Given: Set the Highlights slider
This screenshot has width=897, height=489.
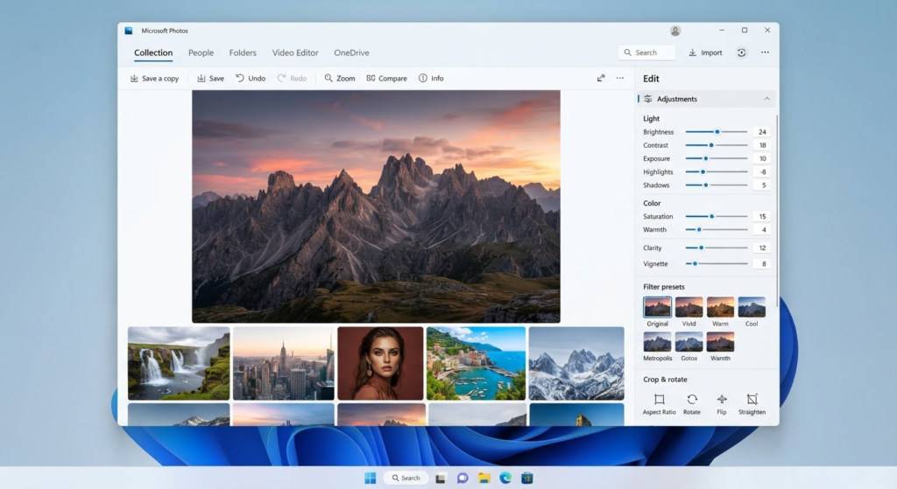Looking at the screenshot, I should click(717, 172).
